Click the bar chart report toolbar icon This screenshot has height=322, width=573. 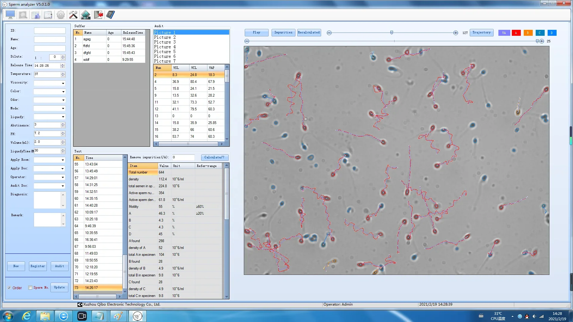click(x=36, y=15)
